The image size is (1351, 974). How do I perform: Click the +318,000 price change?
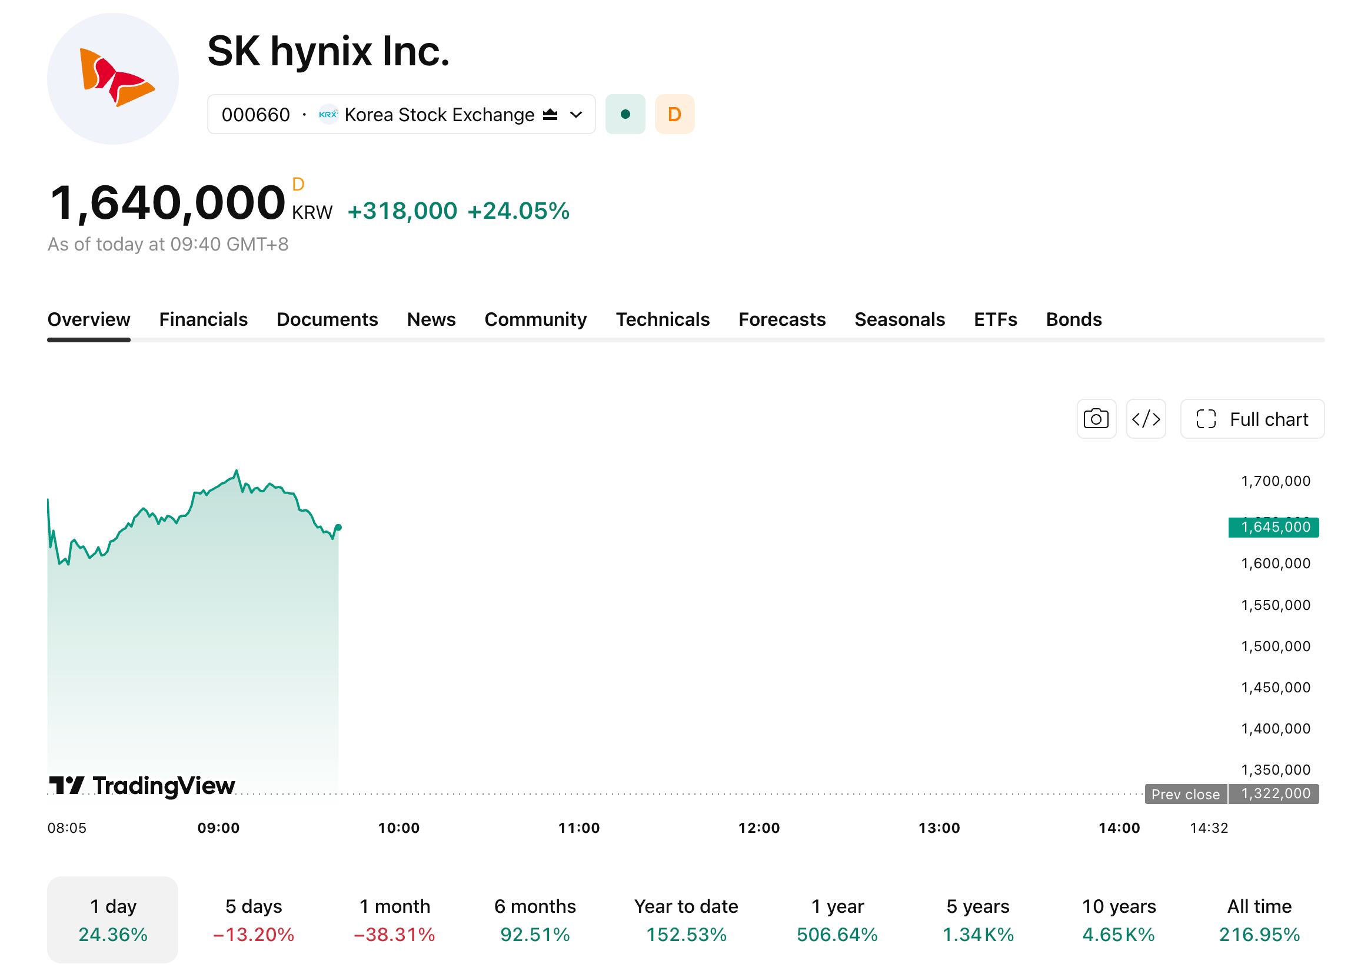[x=402, y=211]
